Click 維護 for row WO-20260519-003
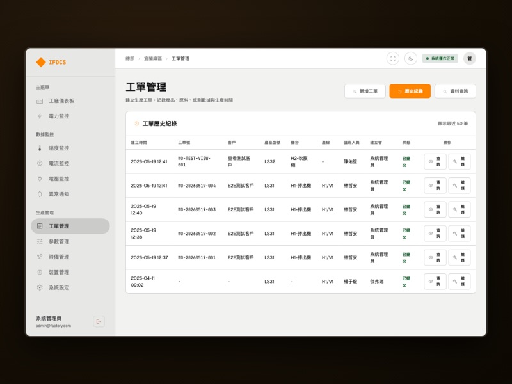512x384 pixels. 460,210
